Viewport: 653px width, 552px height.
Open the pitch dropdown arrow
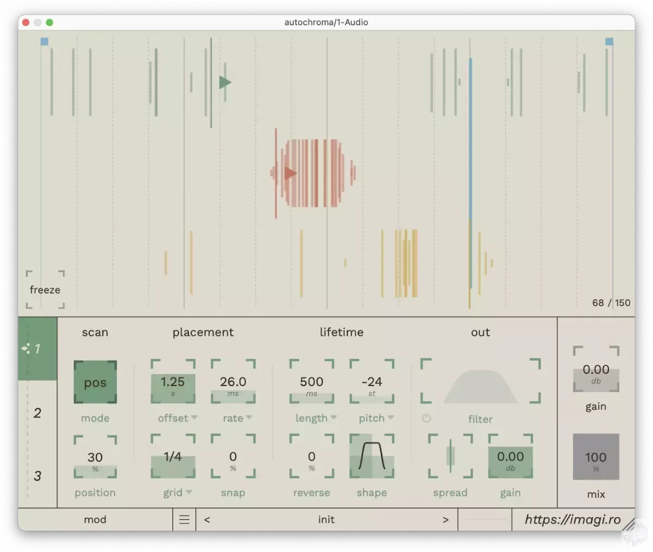coord(391,418)
